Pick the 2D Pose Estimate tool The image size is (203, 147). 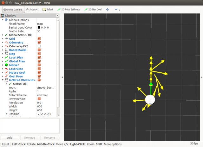(69, 10)
